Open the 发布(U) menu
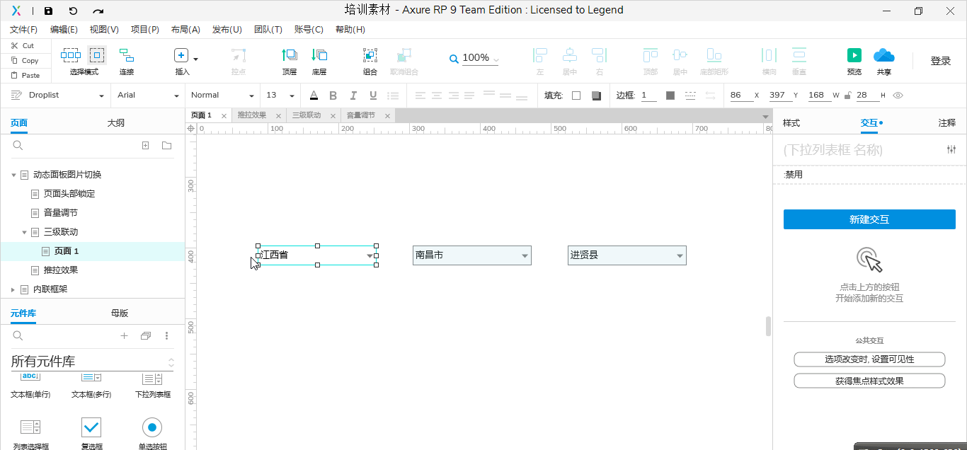 227,30
